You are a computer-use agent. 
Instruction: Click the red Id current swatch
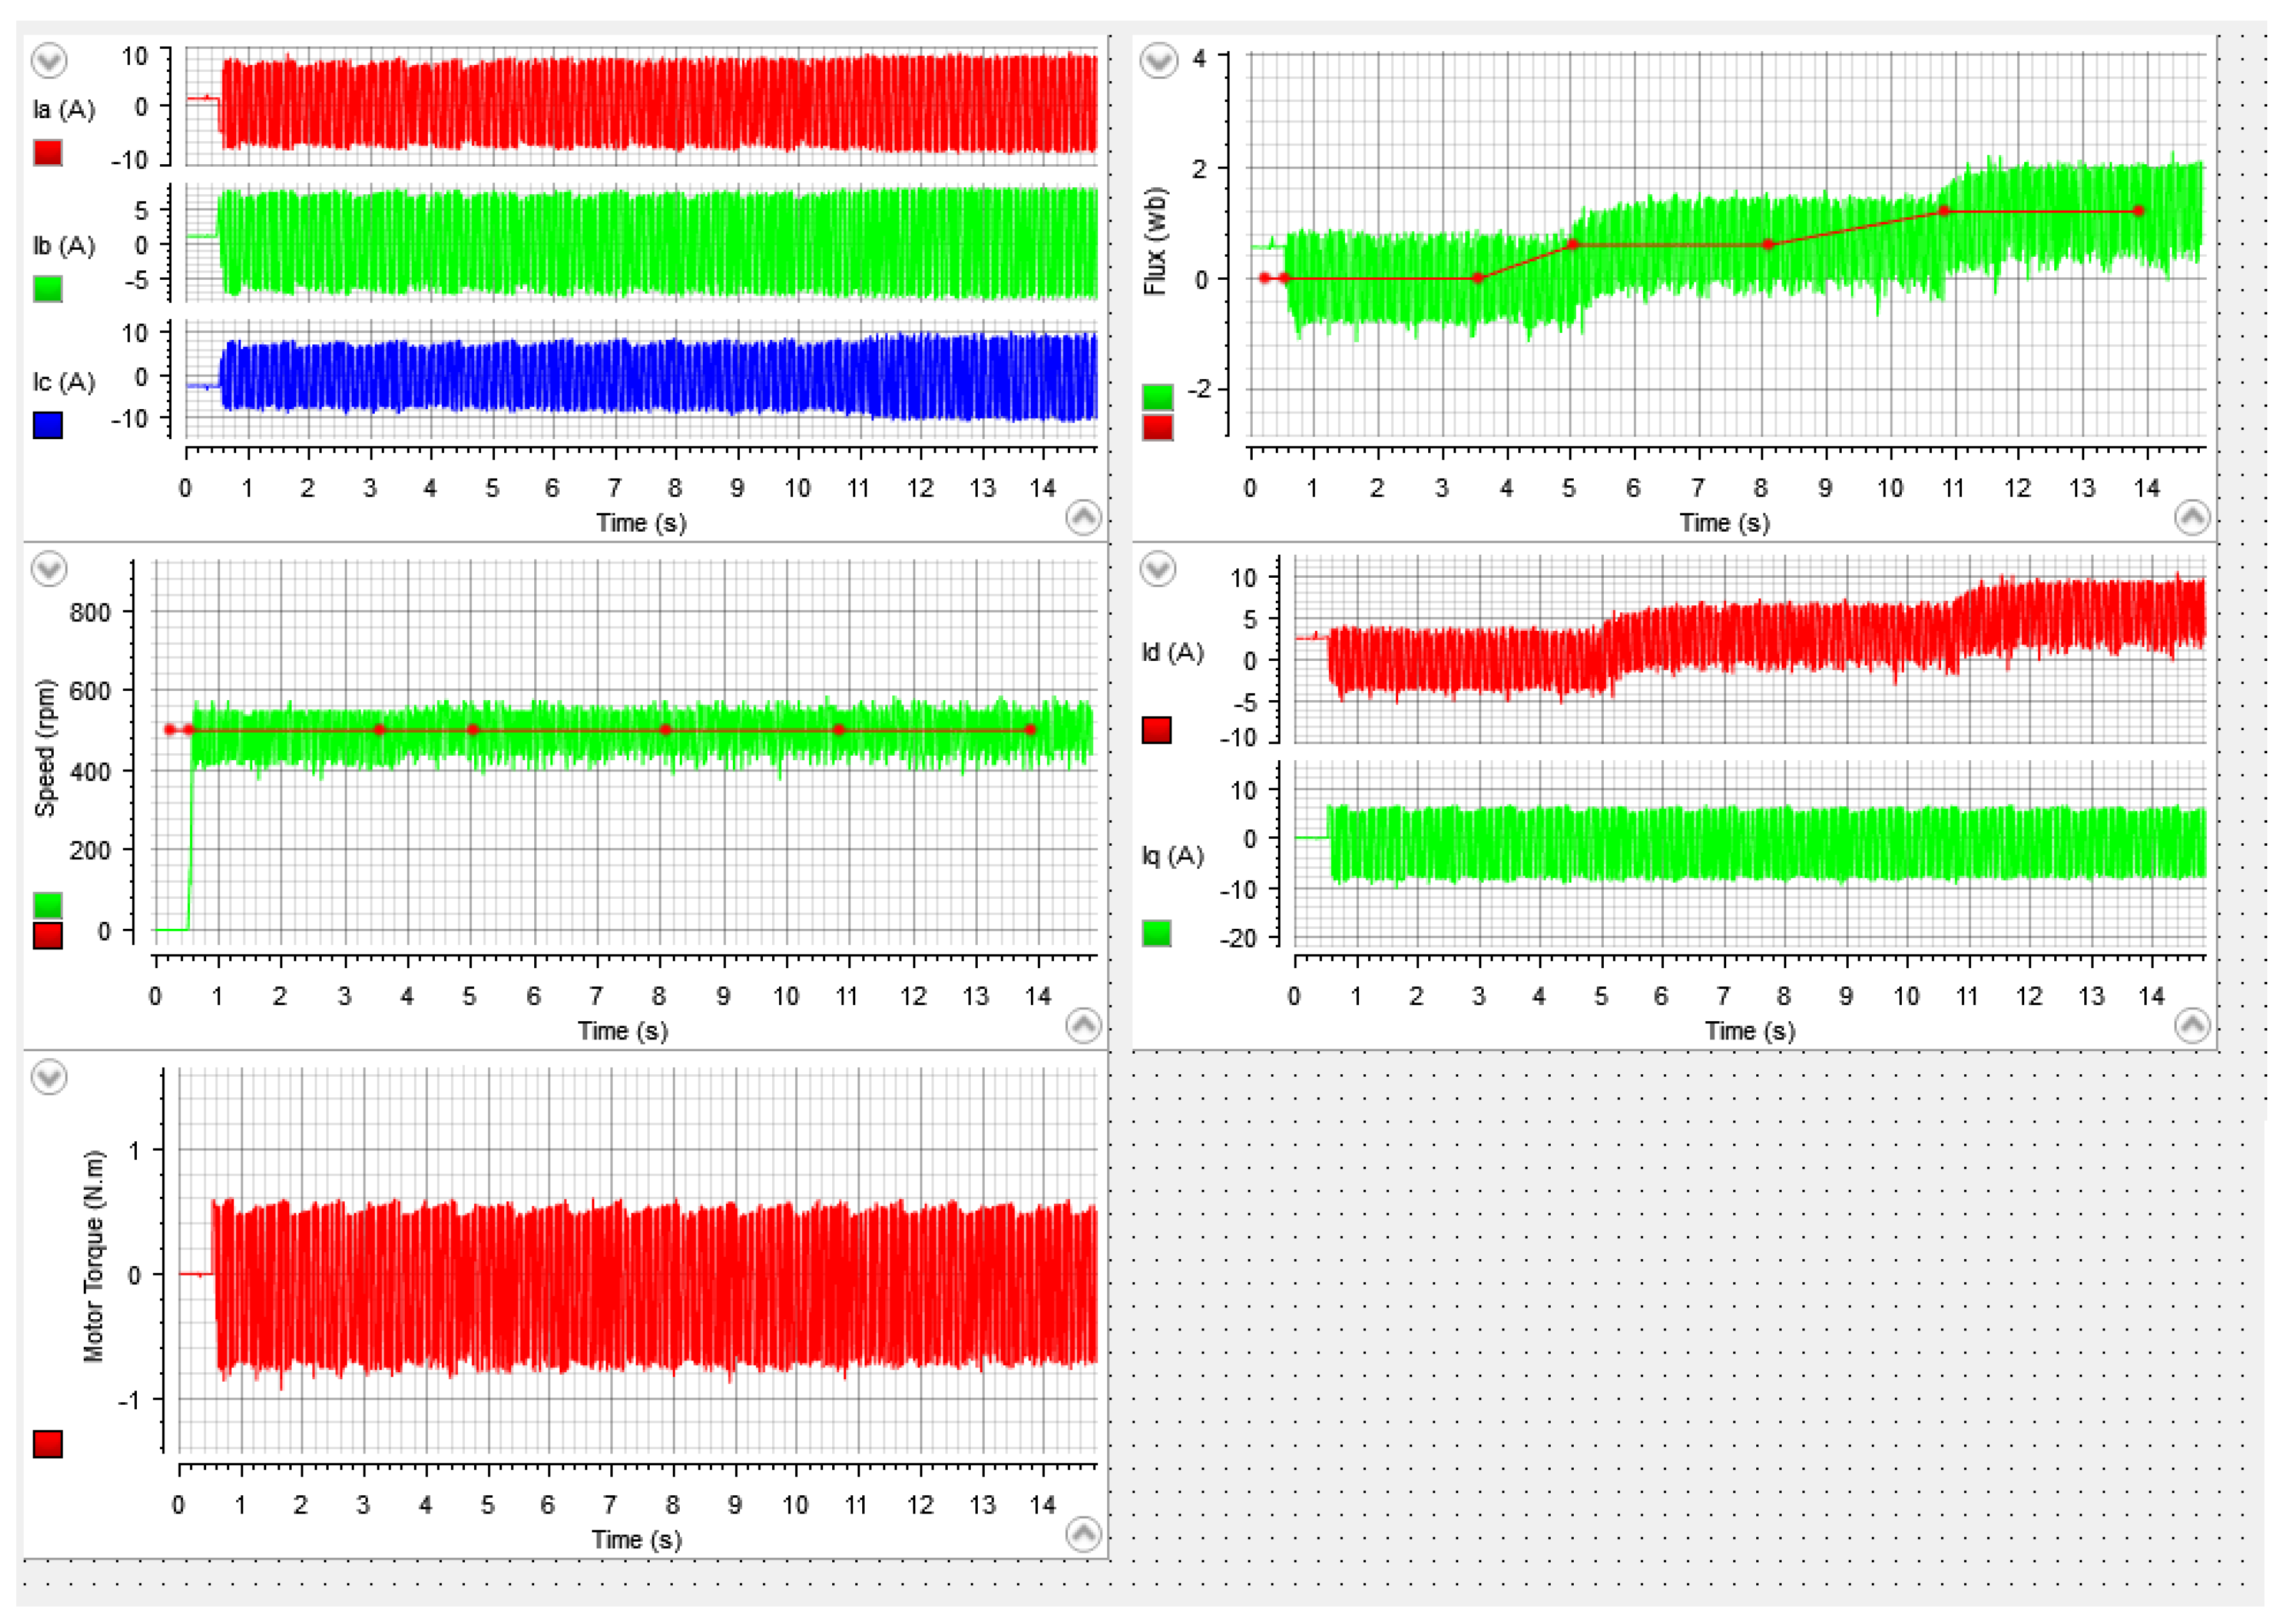coord(1156,730)
